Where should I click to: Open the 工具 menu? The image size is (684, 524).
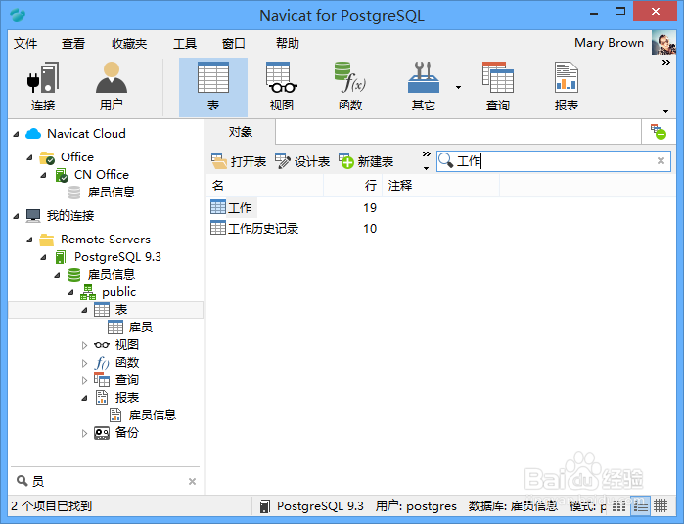185,44
